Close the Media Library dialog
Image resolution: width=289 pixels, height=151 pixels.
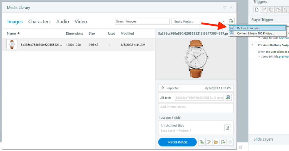pyautogui.click(x=231, y=7)
